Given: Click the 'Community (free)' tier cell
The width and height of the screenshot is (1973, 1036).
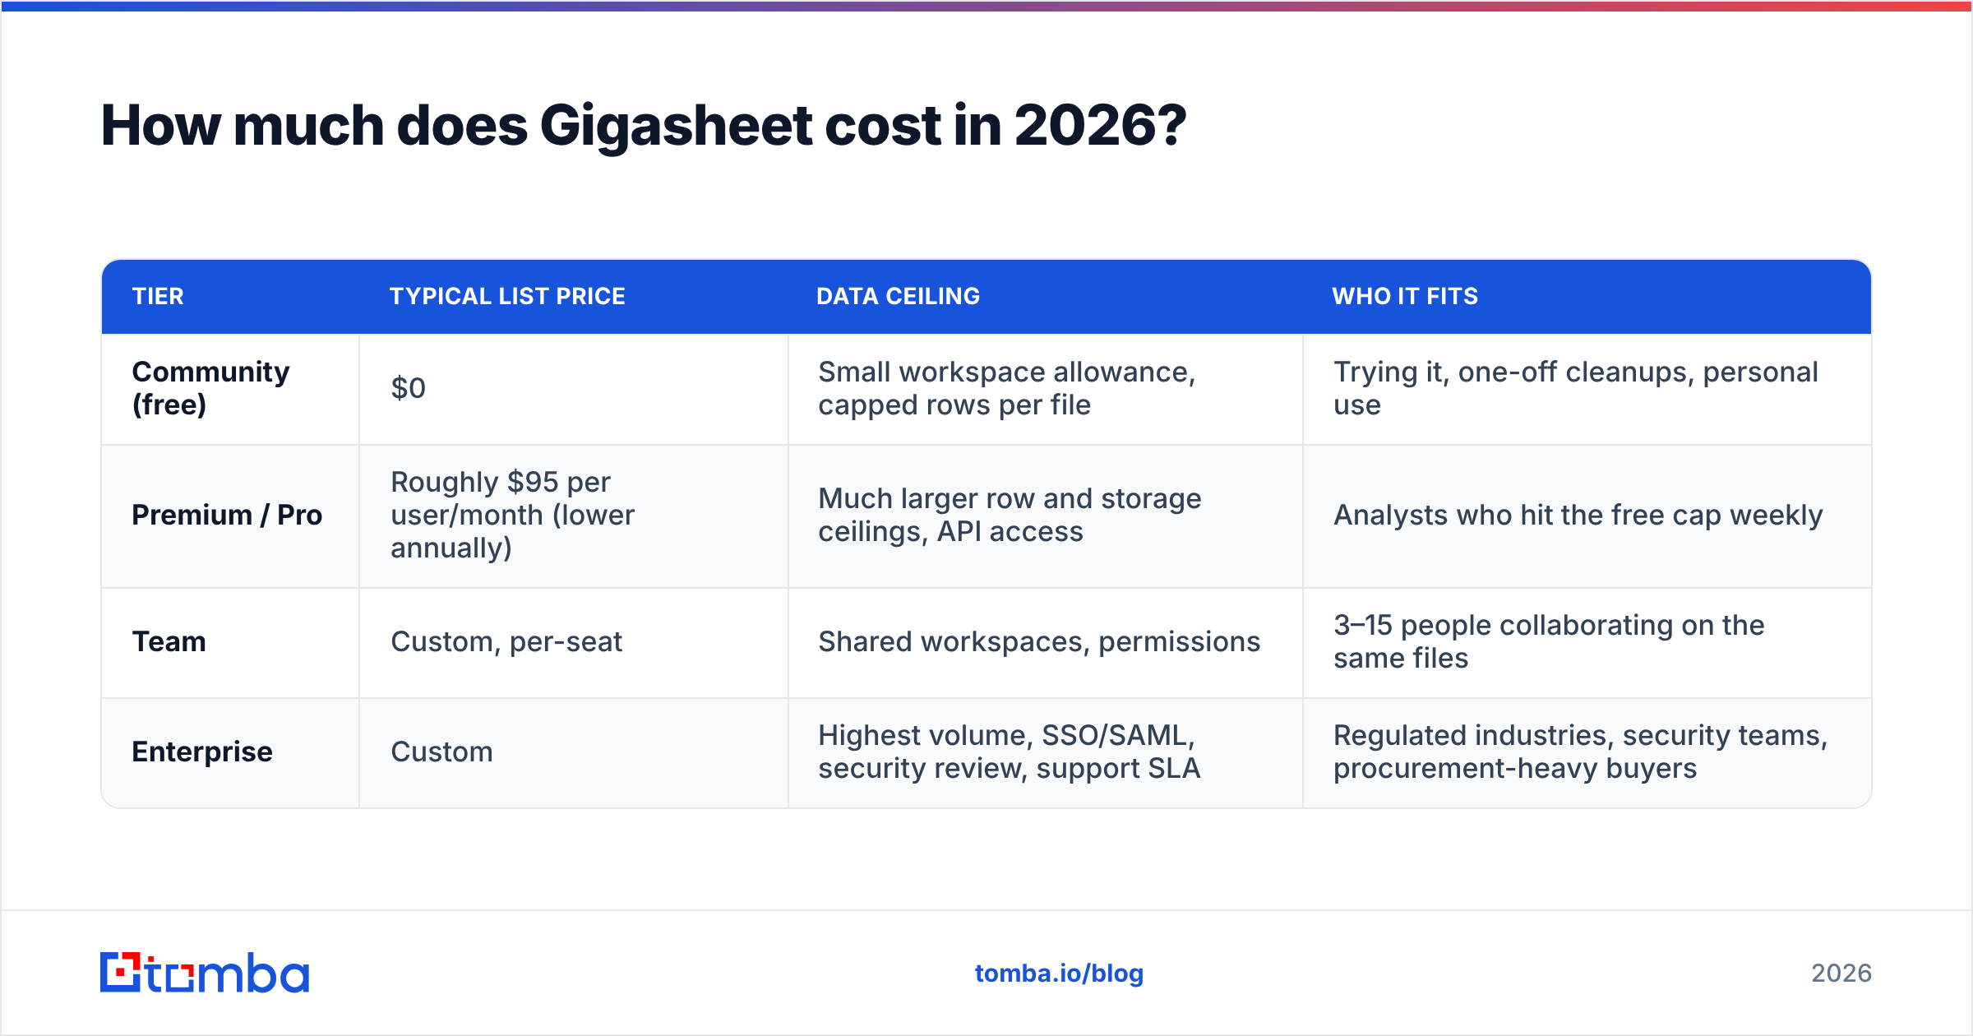Looking at the screenshot, I should pos(230,389).
